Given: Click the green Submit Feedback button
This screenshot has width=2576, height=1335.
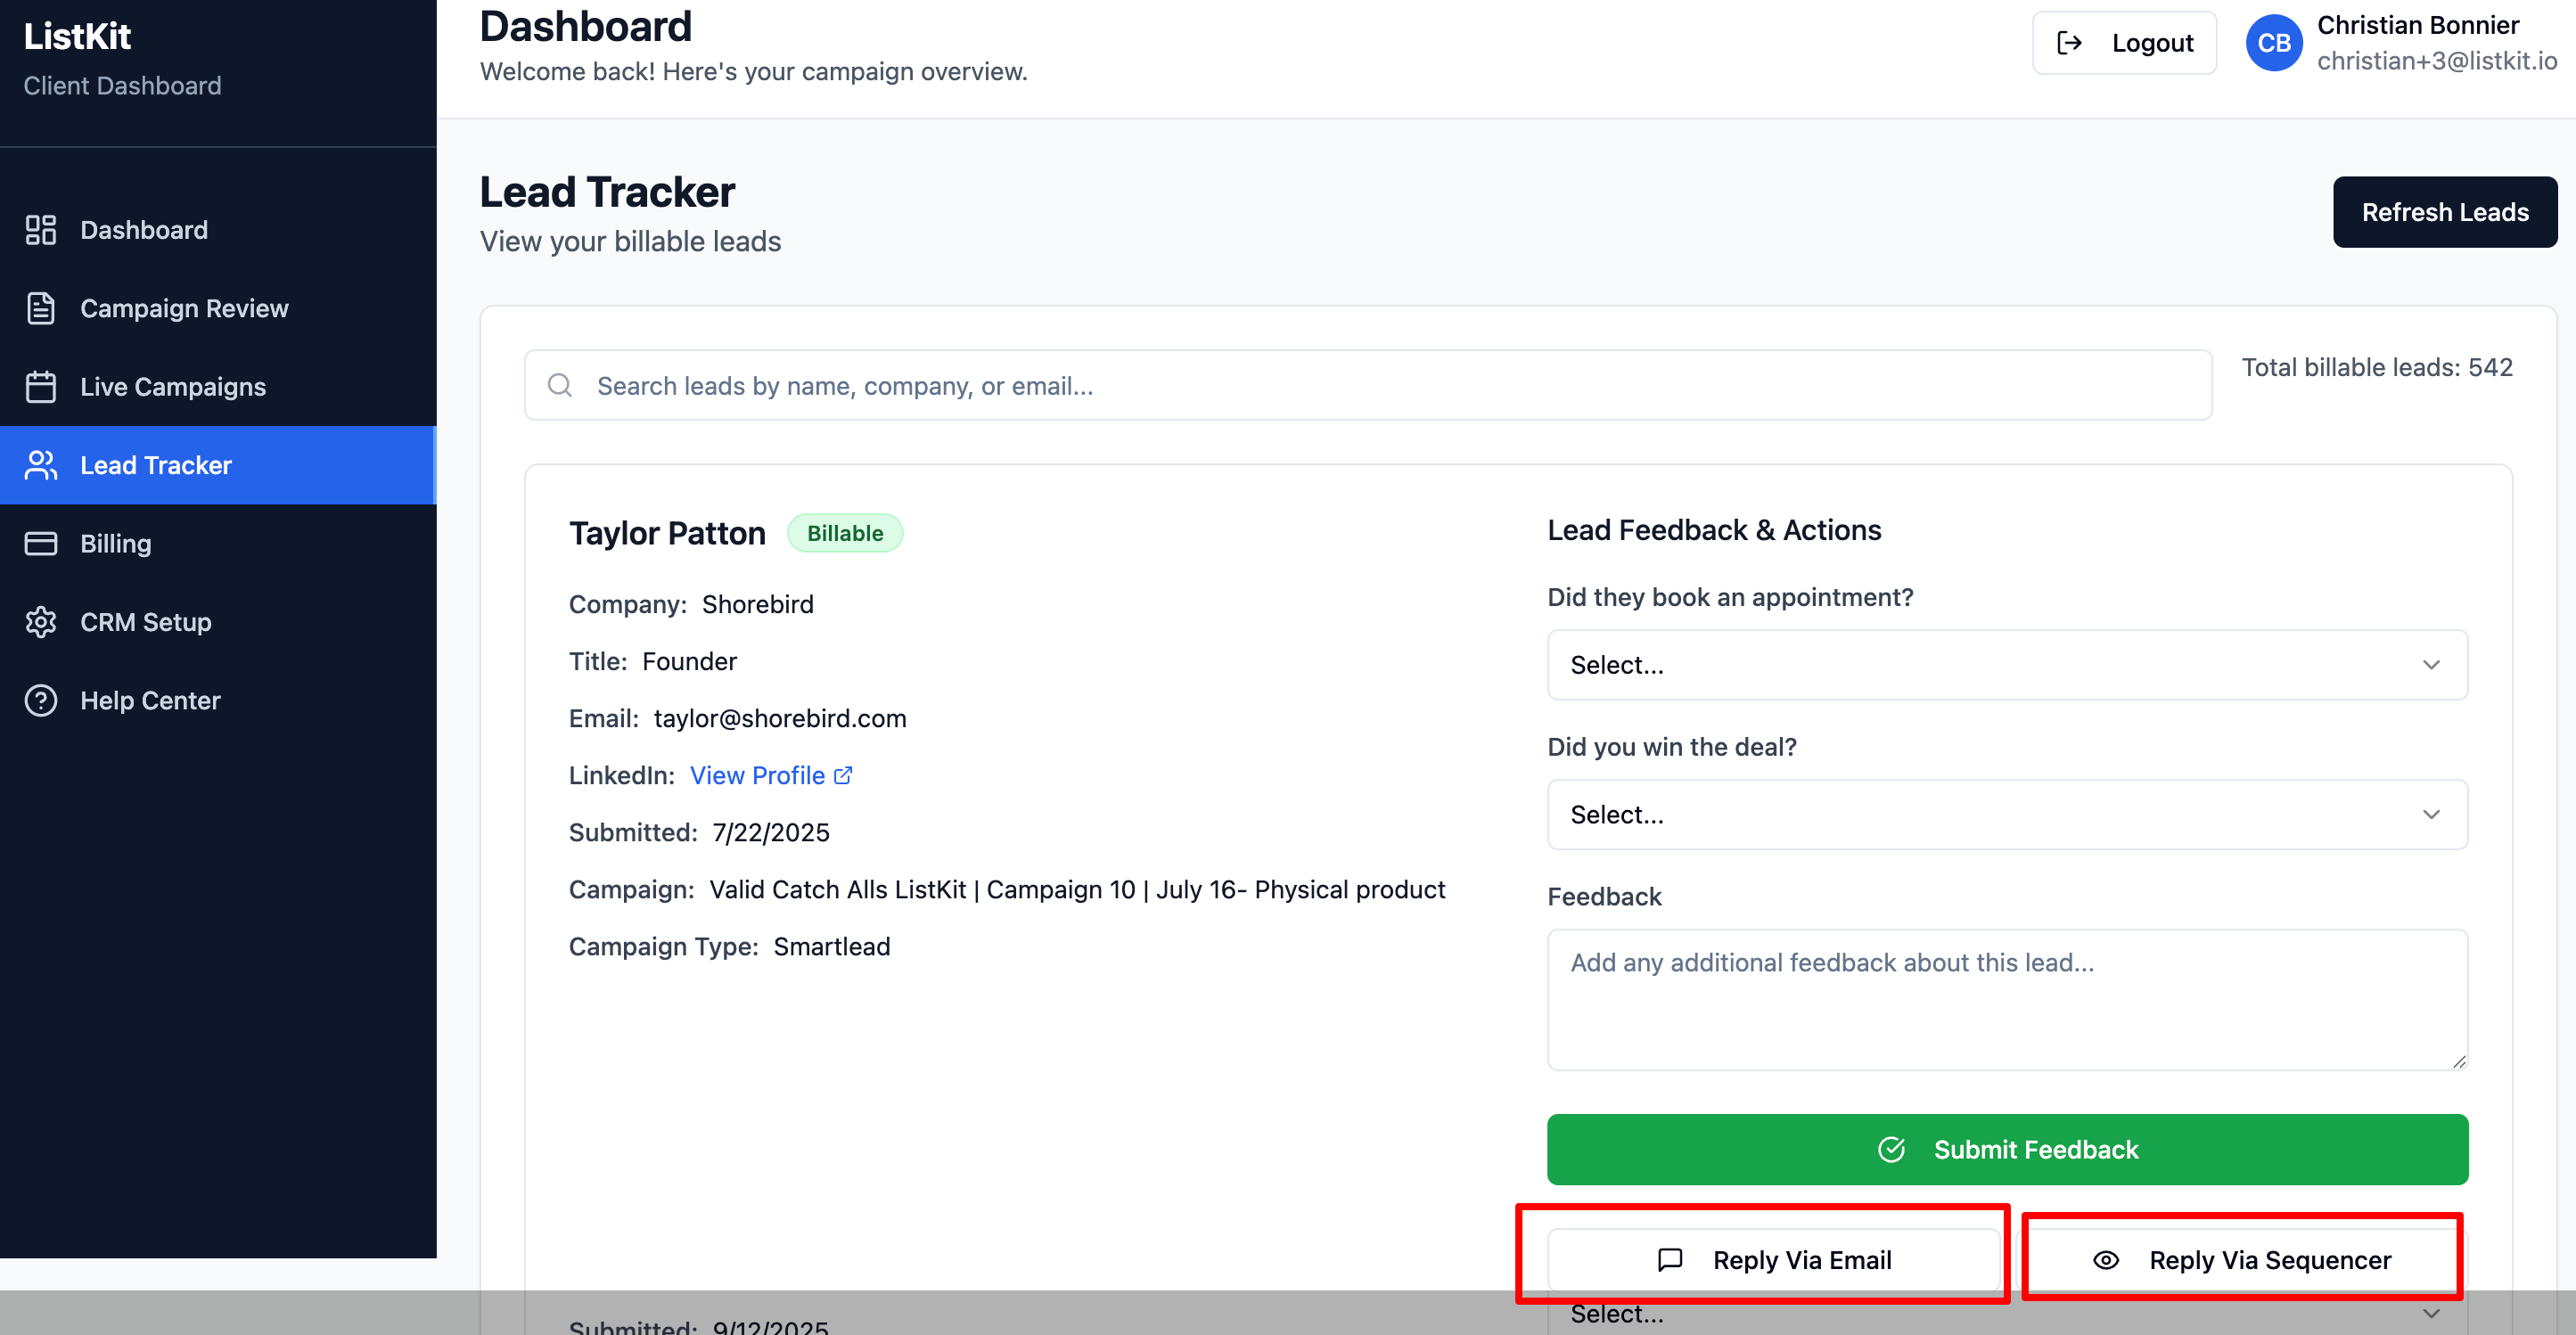Looking at the screenshot, I should [x=2006, y=1149].
